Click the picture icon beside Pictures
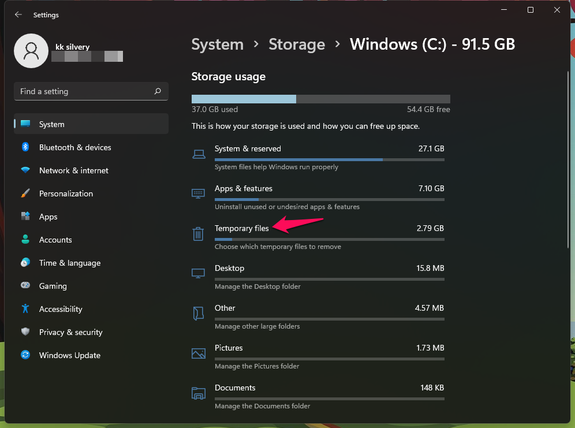 (x=199, y=353)
